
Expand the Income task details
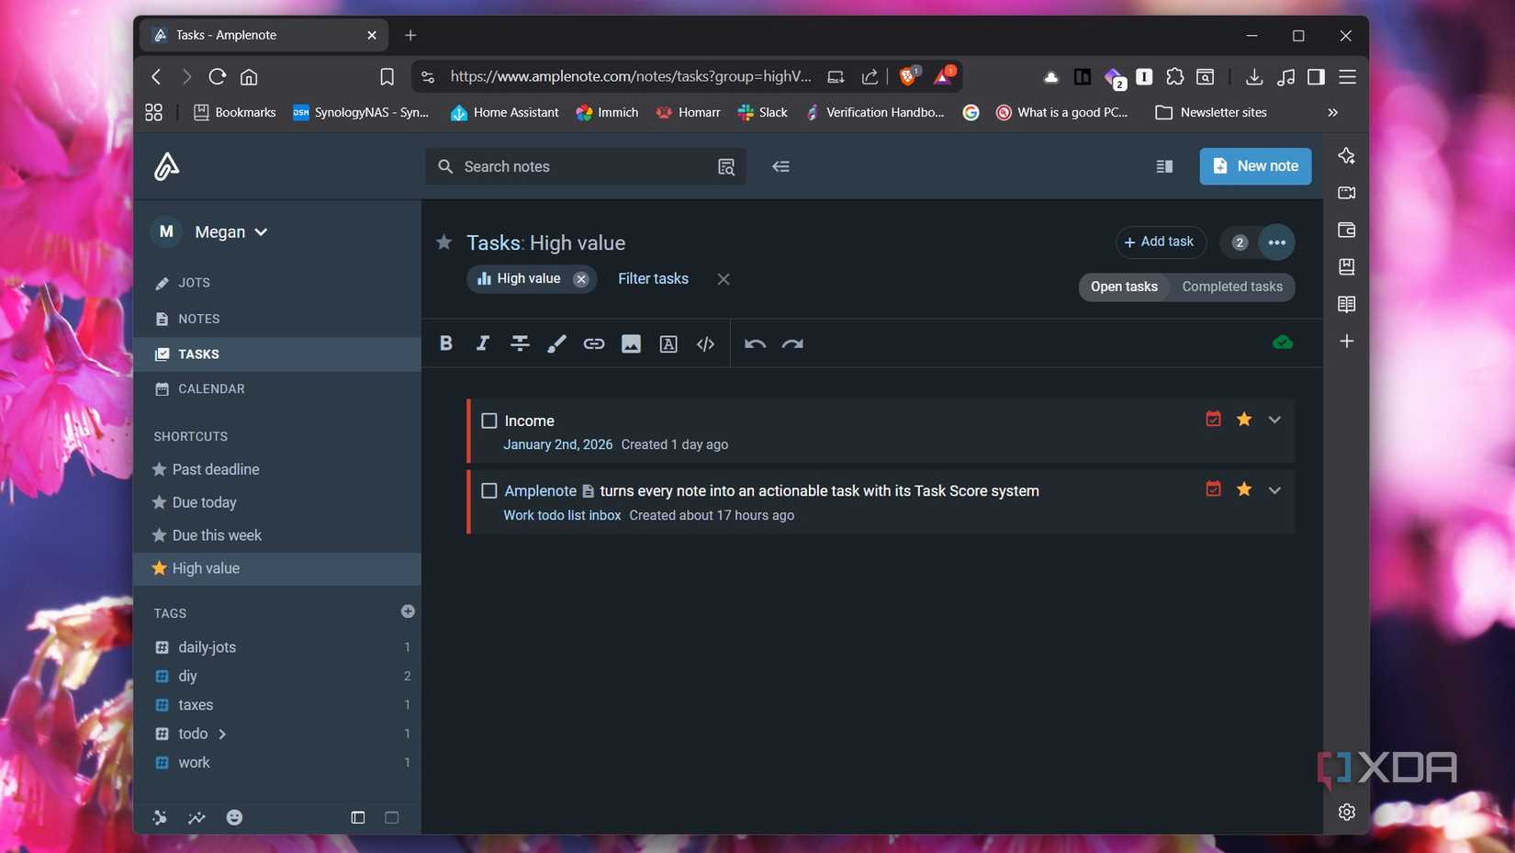pyautogui.click(x=1274, y=419)
